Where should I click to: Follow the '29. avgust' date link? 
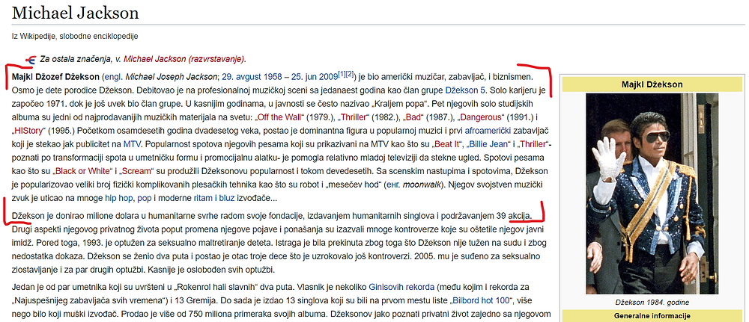click(x=241, y=77)
